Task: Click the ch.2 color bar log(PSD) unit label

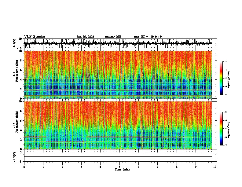Action: pos(229,130)
